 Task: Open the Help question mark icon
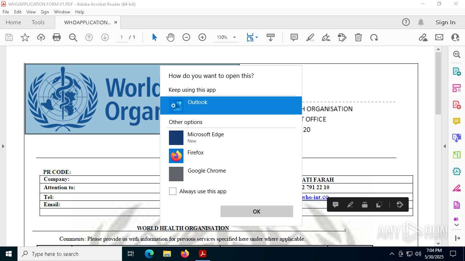click(406, 22)
